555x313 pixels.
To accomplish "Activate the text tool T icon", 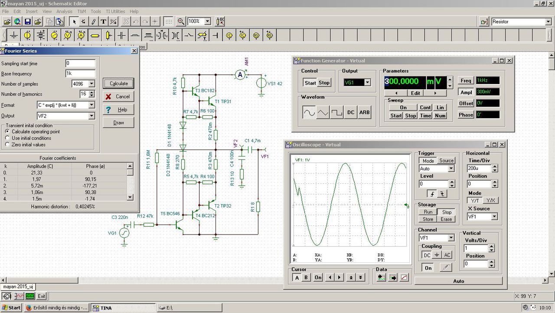I will point(103,21).
